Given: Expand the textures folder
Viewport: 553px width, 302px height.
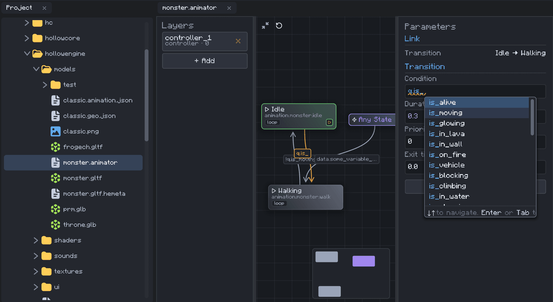Looking at the screenshot, I should (36, 271).
